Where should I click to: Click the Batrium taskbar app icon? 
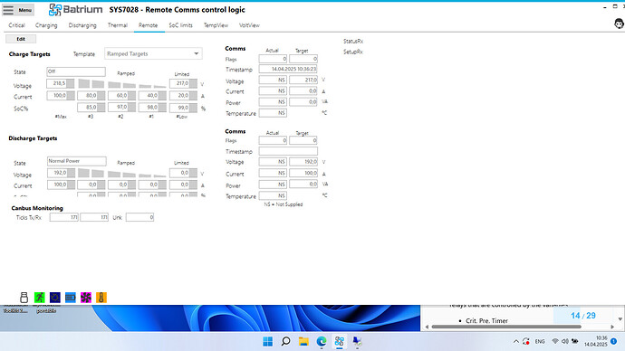[339, 341]
